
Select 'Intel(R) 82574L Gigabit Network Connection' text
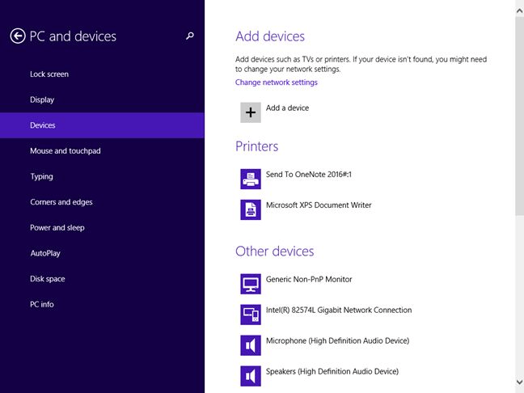click(x=339, y=311)
